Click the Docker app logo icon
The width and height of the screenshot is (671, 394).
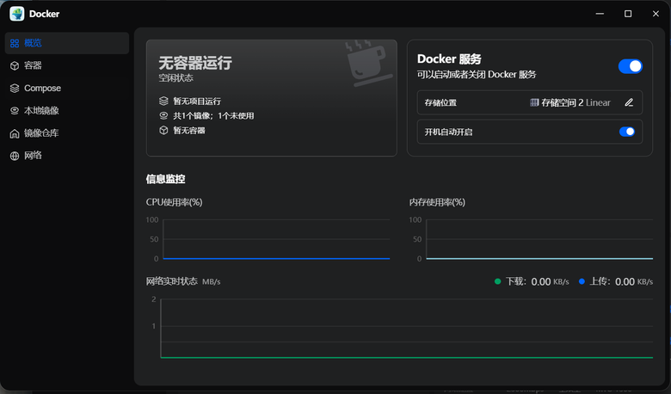tap(17, 14)
